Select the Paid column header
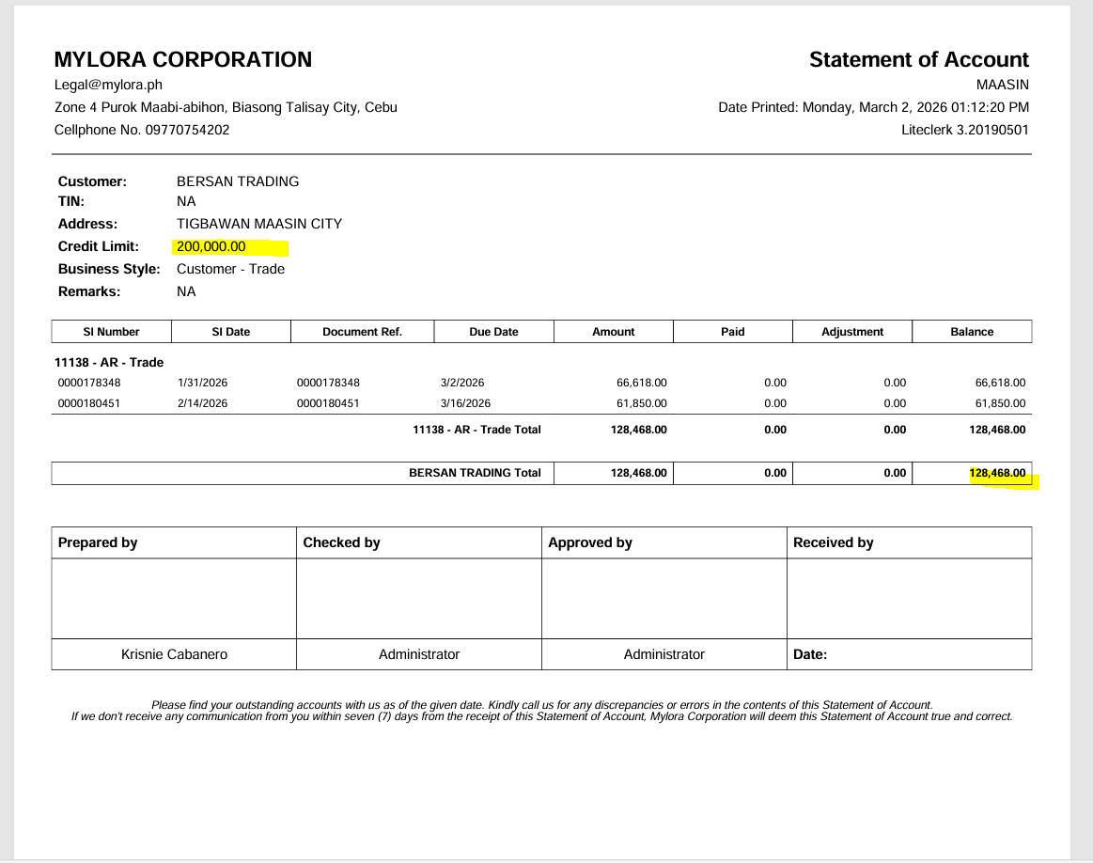 coord(732,332)
